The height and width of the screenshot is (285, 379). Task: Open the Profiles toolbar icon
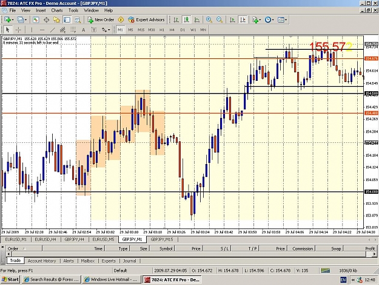[20, 20]
